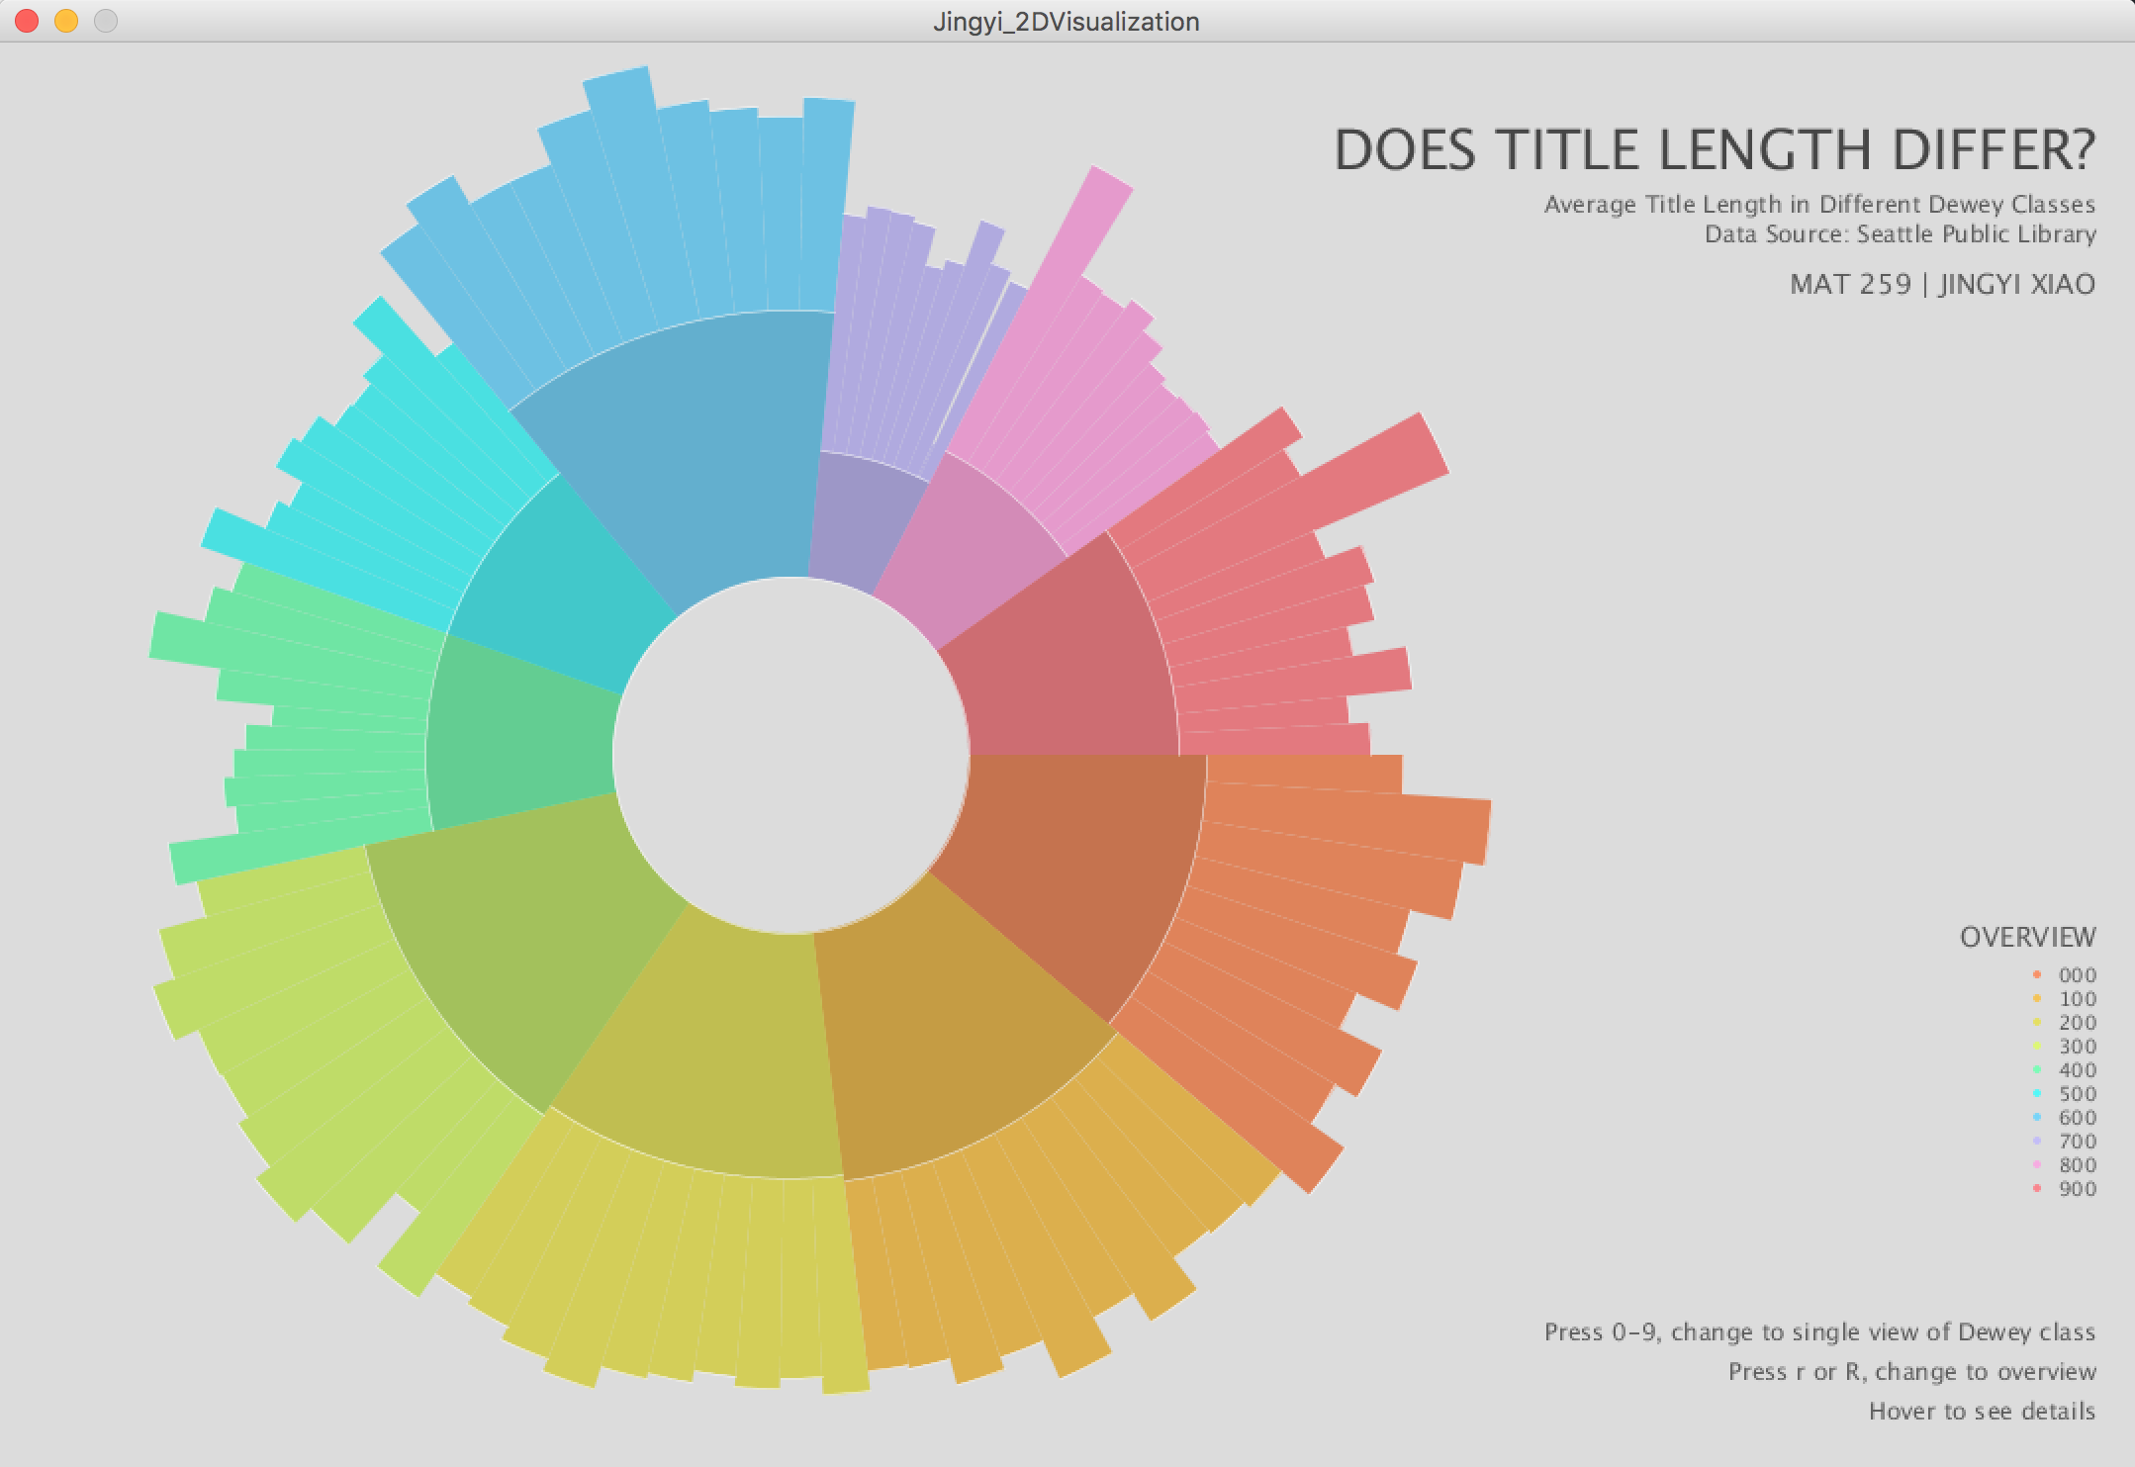Select the 600 label in the legend
The width and height of the screenshot is (2135, 1467).
click(2078, 1118)
